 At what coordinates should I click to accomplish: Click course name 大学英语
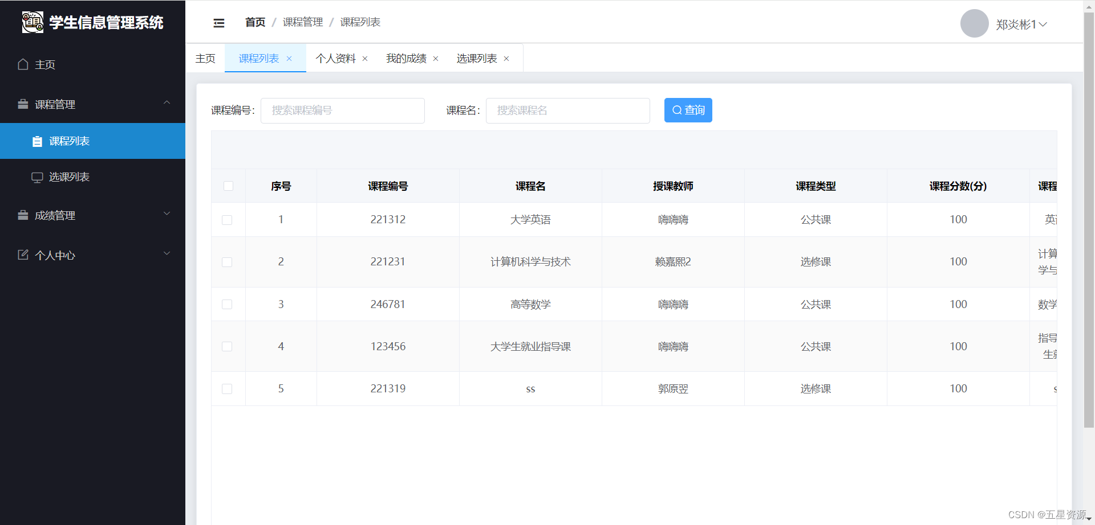click(530, 220)
